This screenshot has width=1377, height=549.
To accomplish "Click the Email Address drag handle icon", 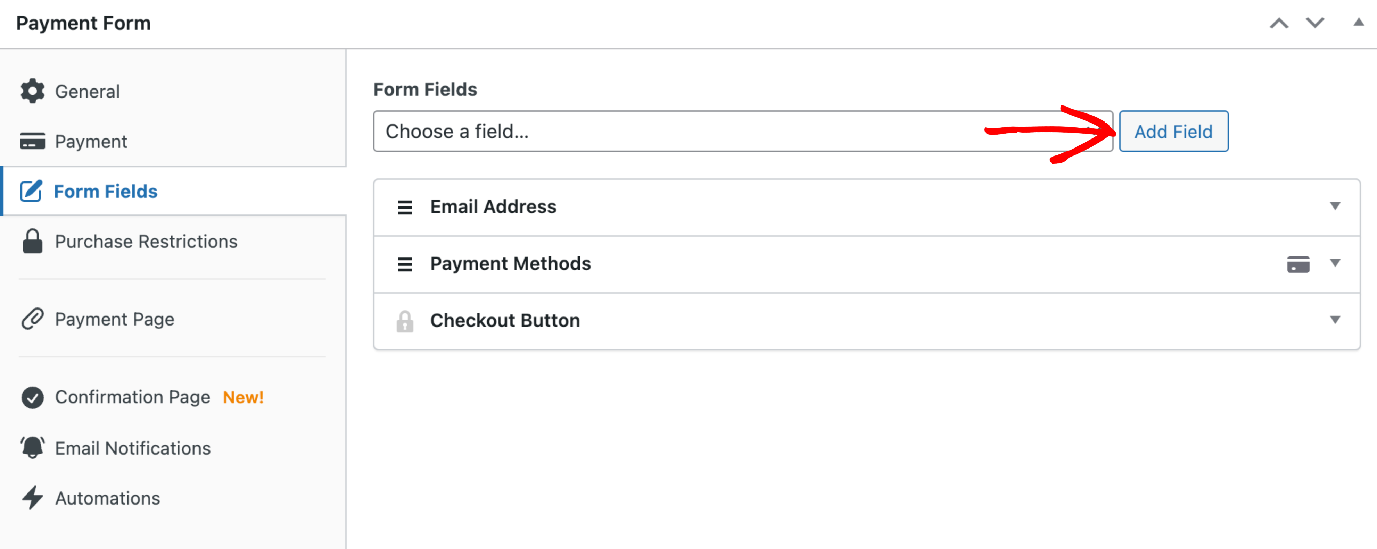I will (405, 207).
